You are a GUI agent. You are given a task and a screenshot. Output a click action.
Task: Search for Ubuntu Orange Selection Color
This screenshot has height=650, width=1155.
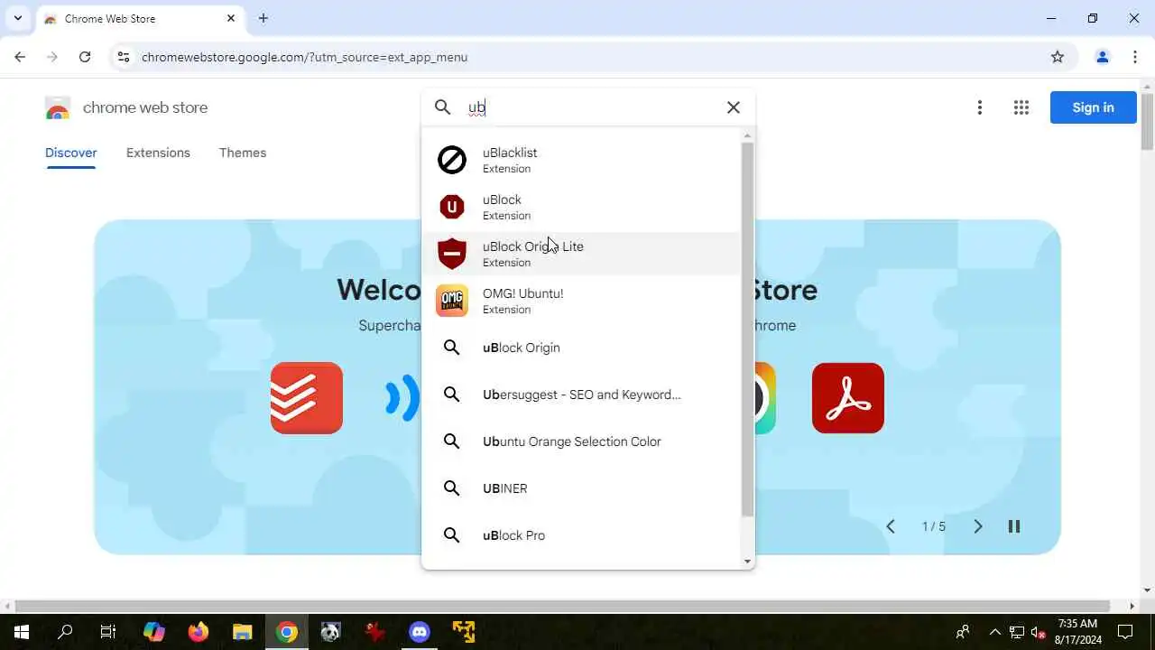(581, 441)
